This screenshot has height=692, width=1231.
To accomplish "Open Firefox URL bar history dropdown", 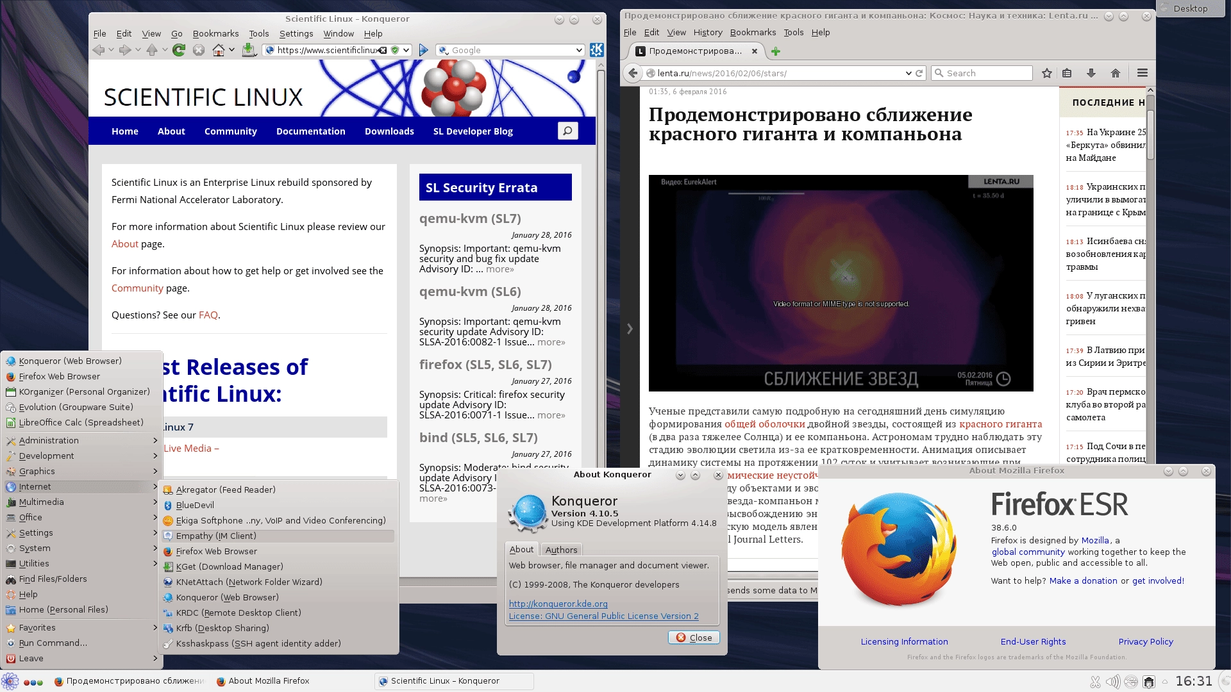I will (909, 73).
